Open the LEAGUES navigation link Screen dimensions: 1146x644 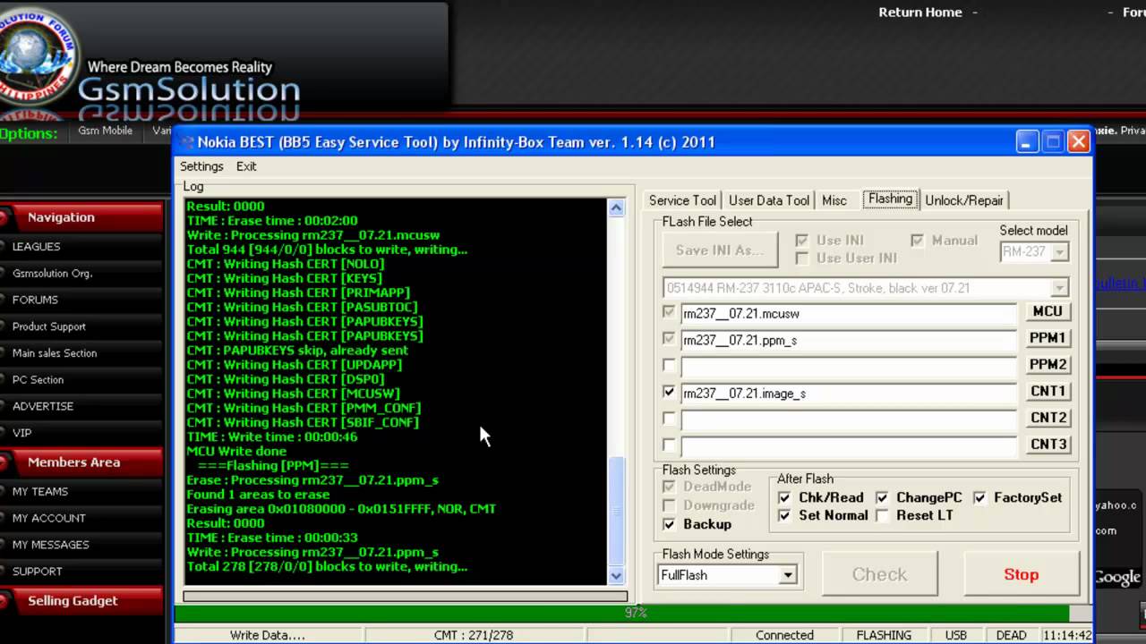(37, 247)
